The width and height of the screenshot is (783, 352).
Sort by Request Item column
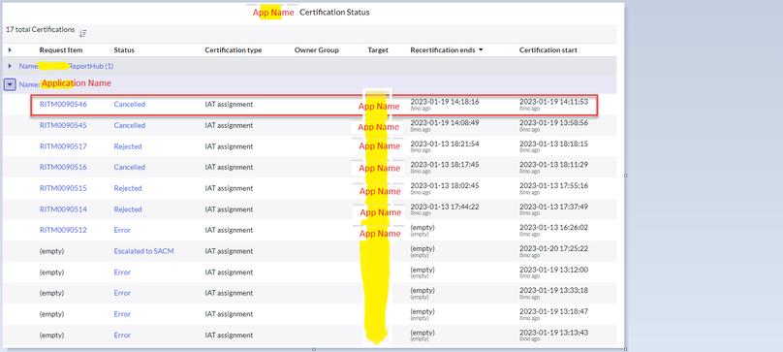pyautogui.click(x=61, y=50)
